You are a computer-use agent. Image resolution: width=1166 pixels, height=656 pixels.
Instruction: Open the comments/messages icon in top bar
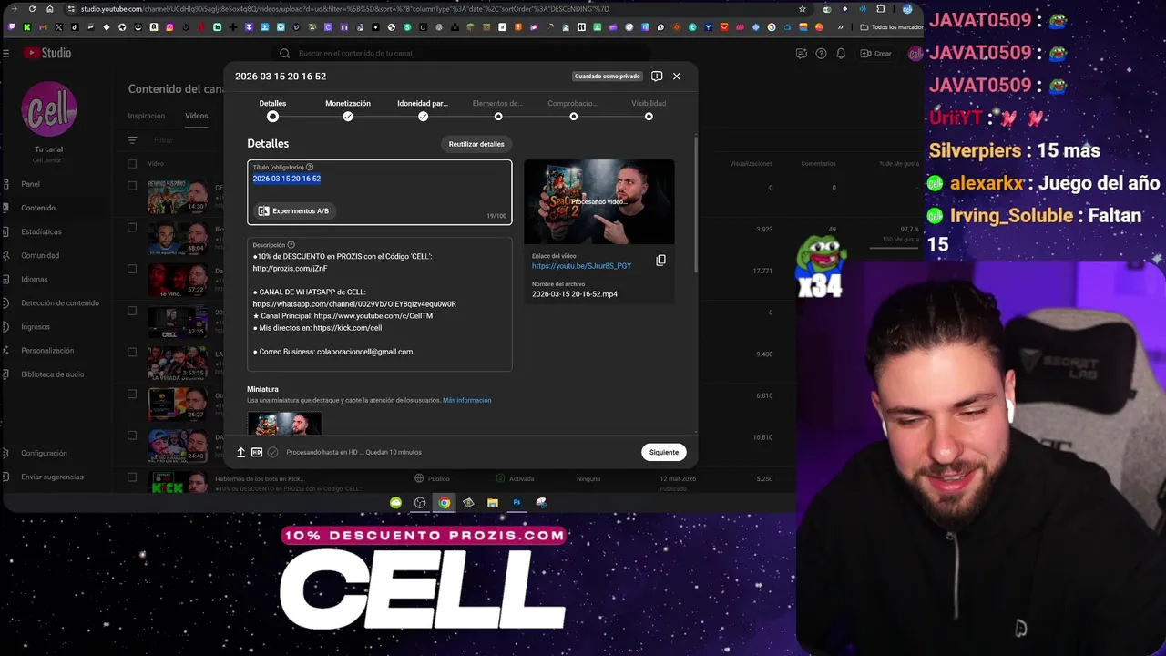[x=801, y=54]
